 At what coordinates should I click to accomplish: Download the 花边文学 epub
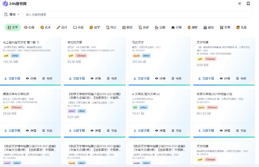141,78
